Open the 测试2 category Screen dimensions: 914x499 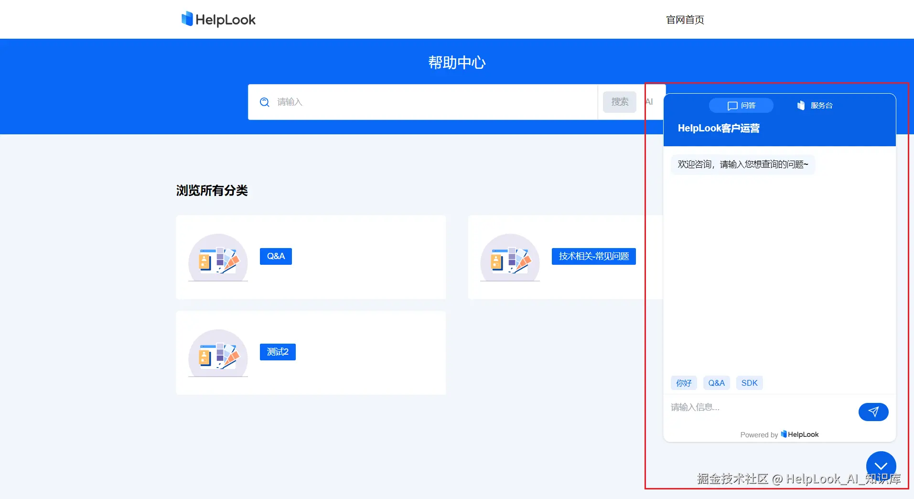[x=278, y=352]
